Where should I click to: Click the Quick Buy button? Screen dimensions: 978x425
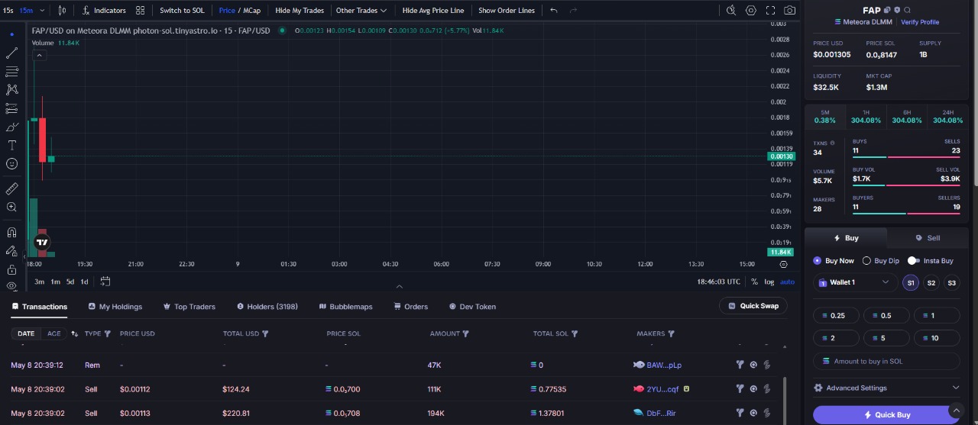(887, 414)
